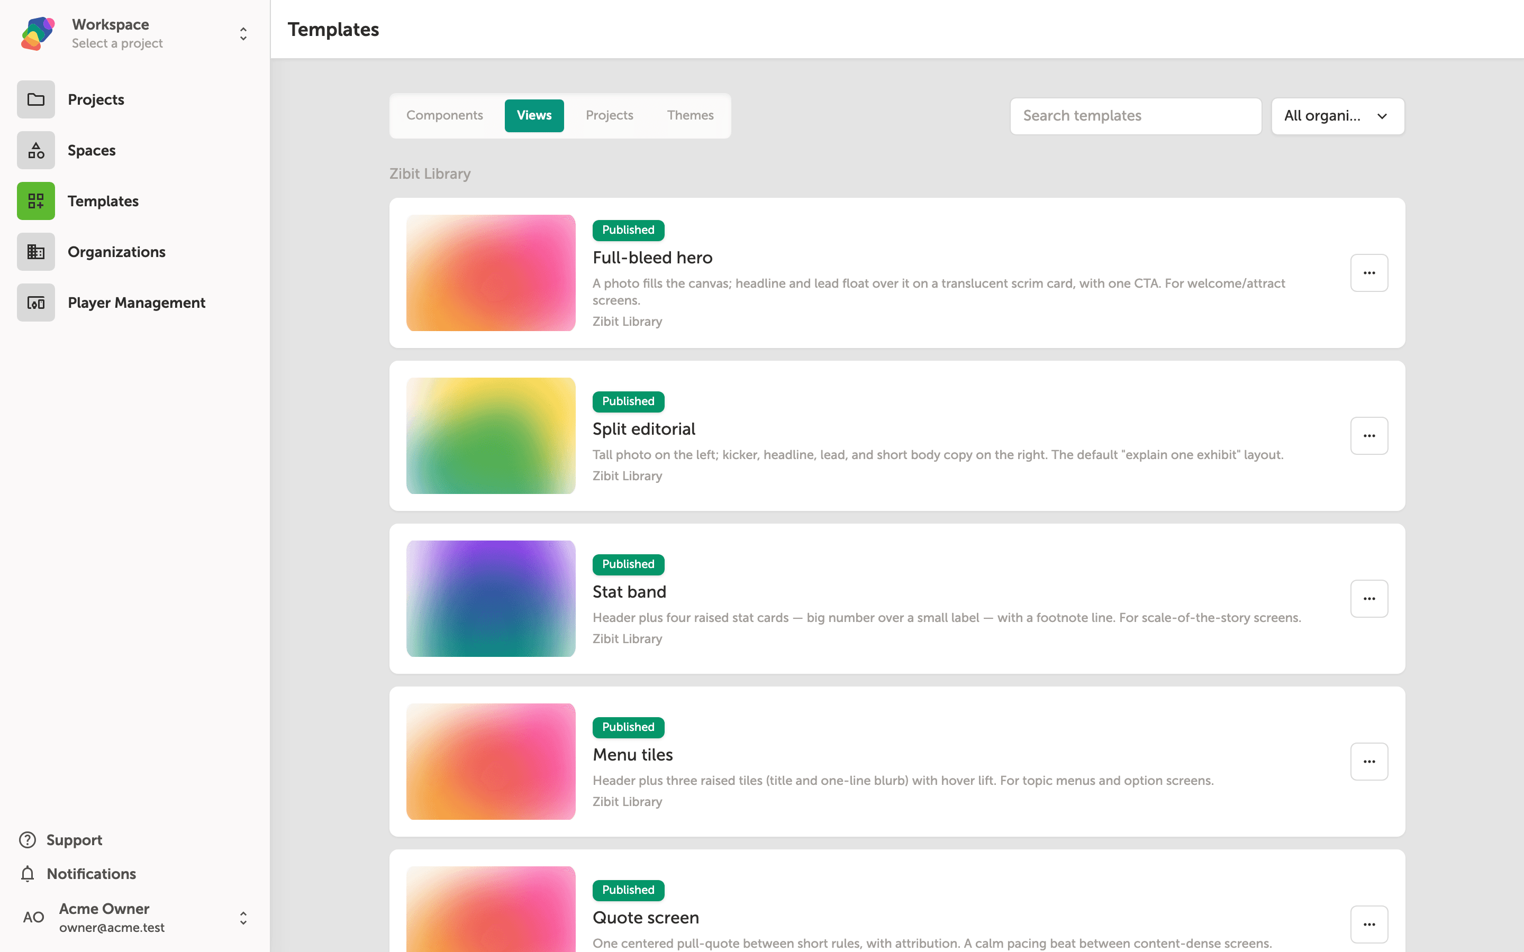Click the Zibit Library section heading
The image size is (1524, 952).
pyautogui.click(x=430, y=174)
